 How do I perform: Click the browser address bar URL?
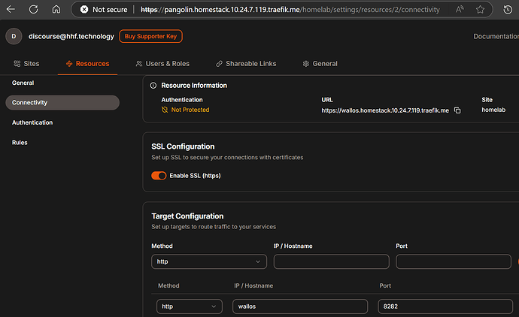click(x=290, y=10)
